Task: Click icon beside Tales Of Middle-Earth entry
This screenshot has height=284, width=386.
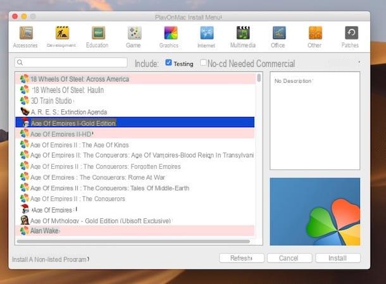Action: 25,188
